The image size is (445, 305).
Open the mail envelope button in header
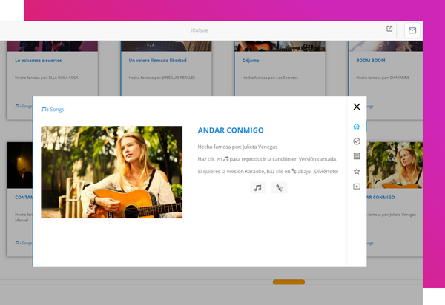pyautogui.click(x=412, y=30)
